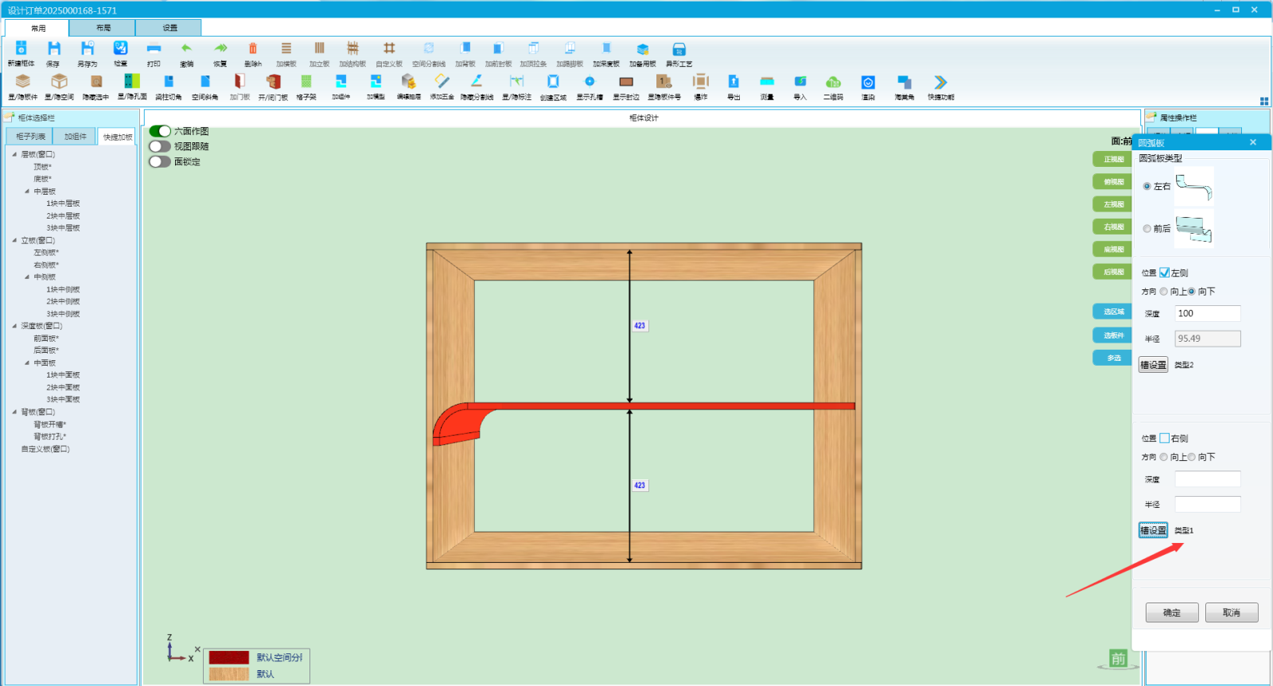Save the design with 保存 icon

click(x=53, y=48)
